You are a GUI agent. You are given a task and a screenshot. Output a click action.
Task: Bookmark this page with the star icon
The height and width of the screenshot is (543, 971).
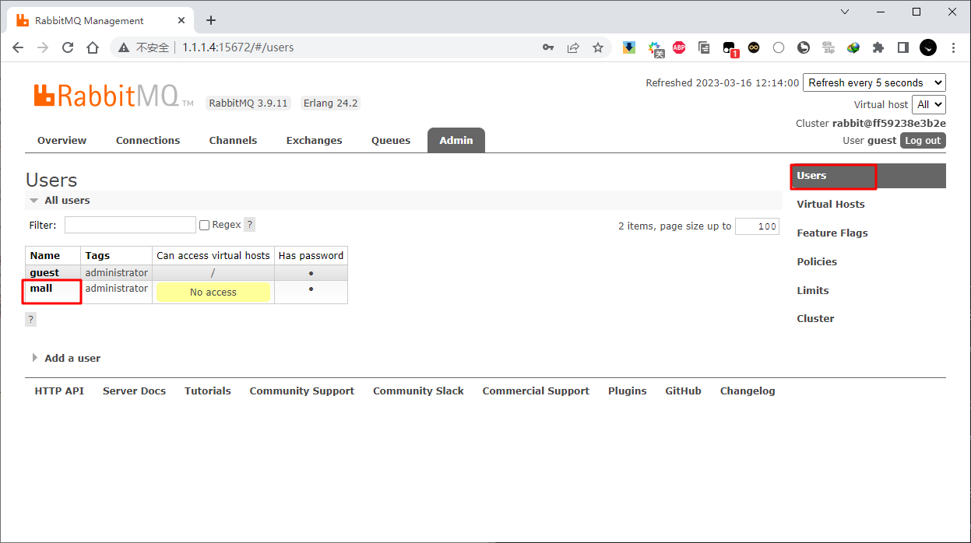coord(598,47)
